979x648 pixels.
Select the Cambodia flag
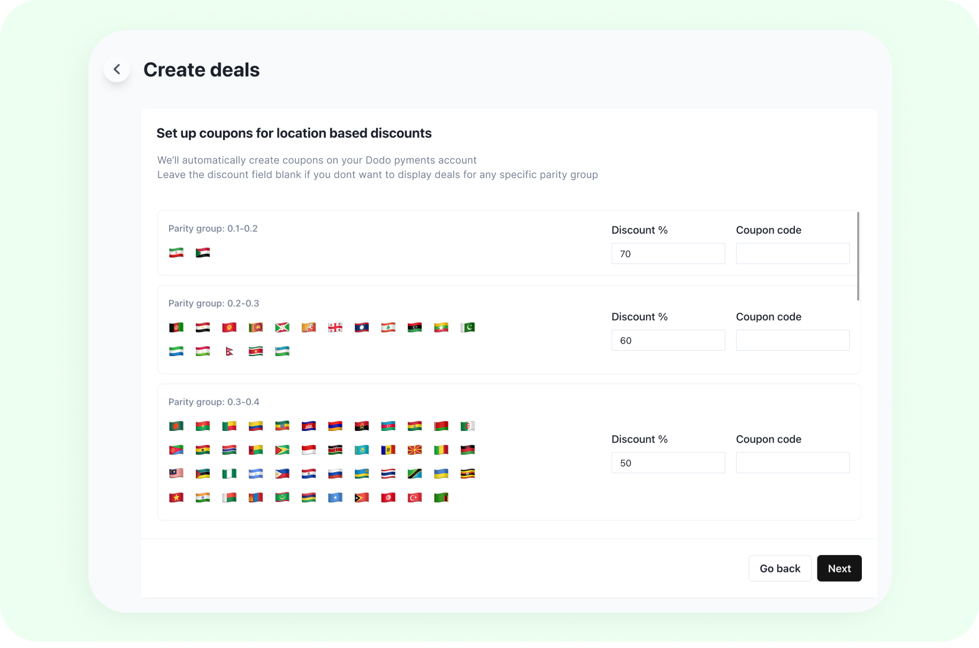[309, 426]
